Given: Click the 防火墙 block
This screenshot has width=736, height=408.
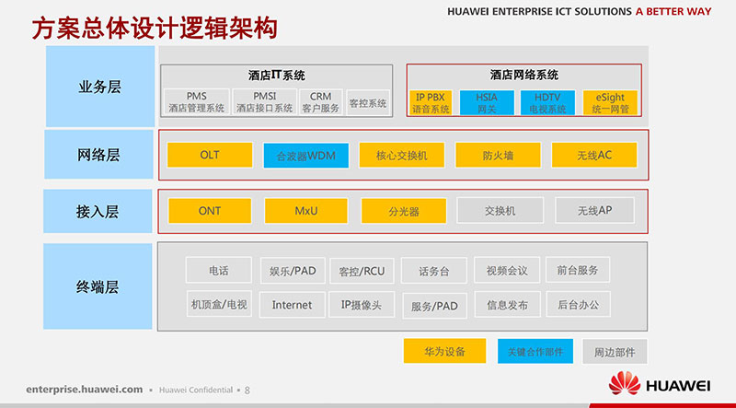Looking at the screenshot, I should [x=498, y=156].
